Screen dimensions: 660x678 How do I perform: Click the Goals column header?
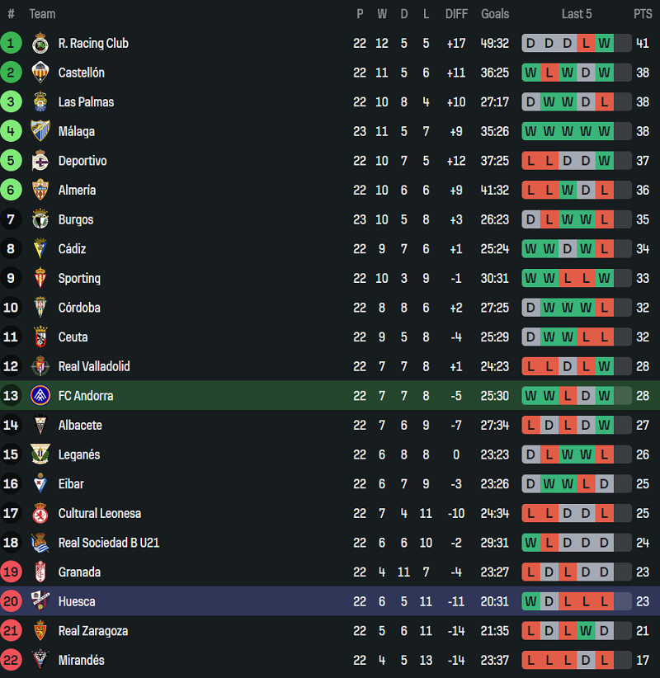click(495, 14)
